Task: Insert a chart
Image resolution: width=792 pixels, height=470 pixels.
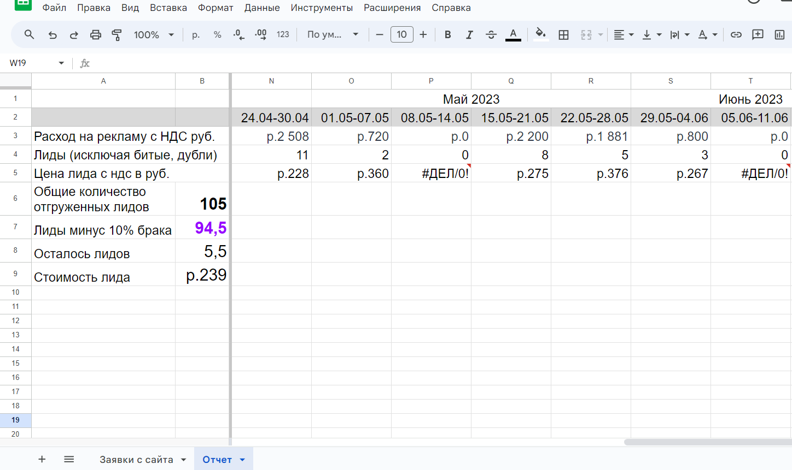Action: [x=779, y=34]
